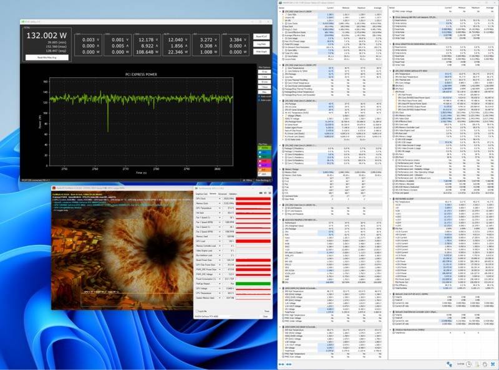Click HWiNFO clock reset icon
Screen dimensions: 499x370
[x=469, y=364]
